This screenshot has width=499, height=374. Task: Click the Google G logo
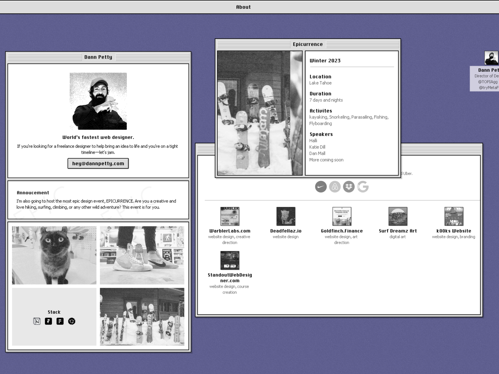pyautogui.click(x=363, y=187)
